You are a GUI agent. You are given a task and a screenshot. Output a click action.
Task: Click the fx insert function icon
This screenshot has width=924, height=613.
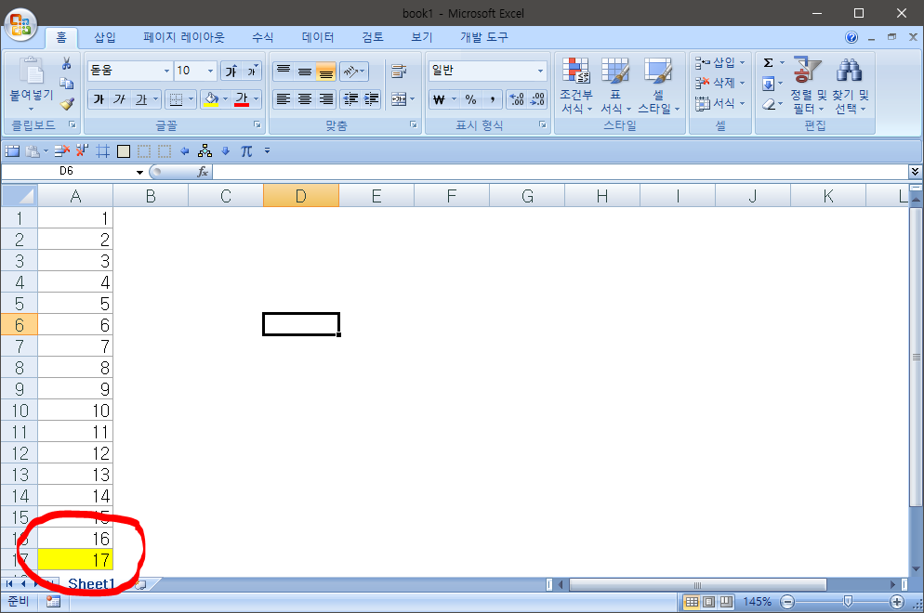[x=202, y=171]
